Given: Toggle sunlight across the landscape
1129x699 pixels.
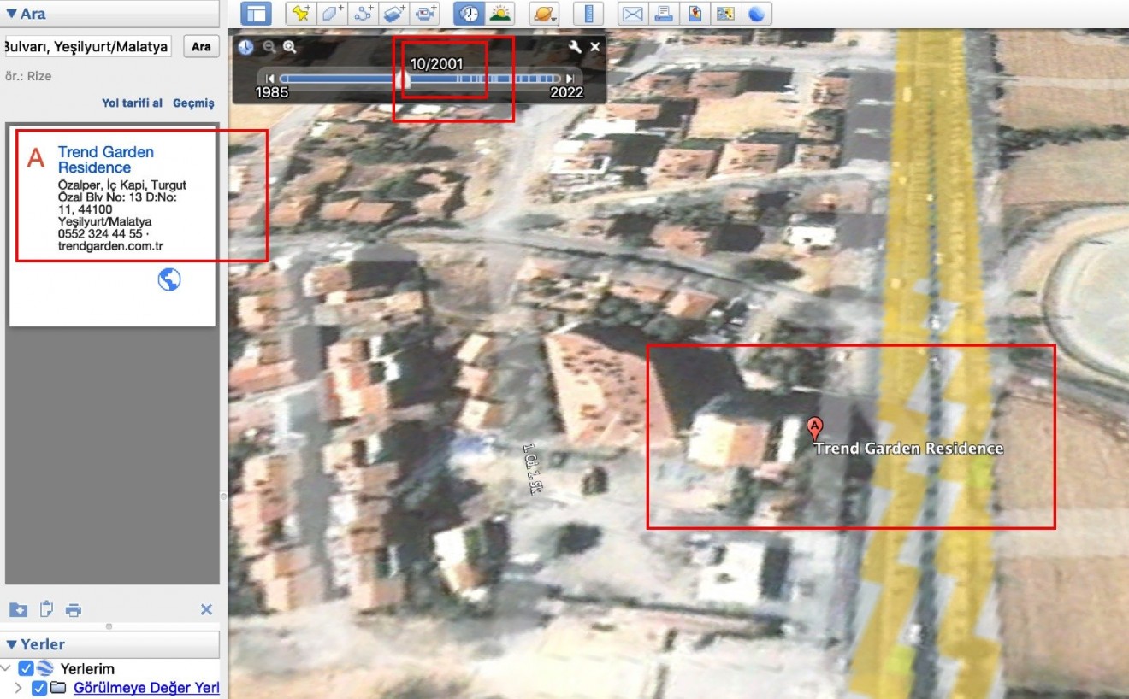Looking at the screenshot, I should (499, 14).
